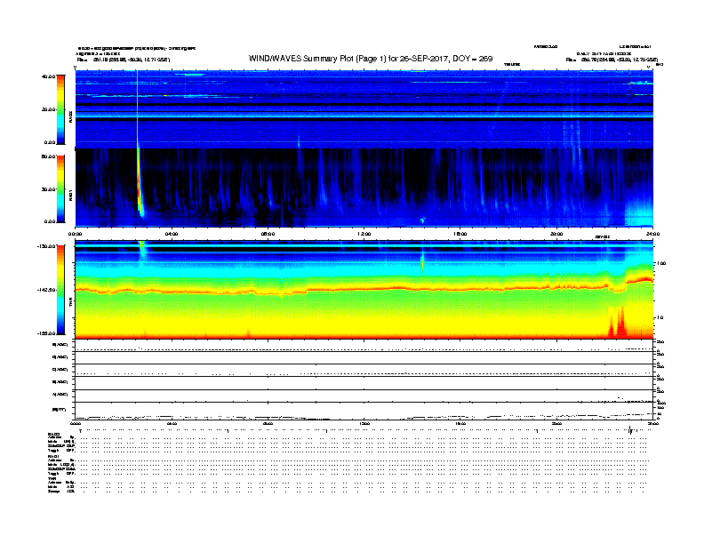
Task: Click the 100 label on the TNR right axis
Action: [661, 263]
